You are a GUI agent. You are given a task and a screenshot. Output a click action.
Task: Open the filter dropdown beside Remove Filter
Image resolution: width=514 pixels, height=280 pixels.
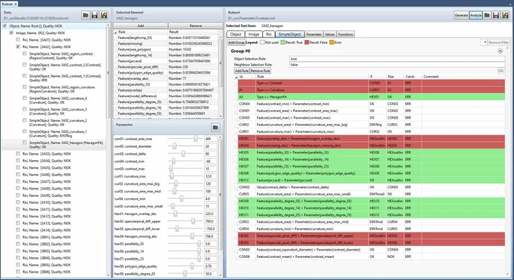(485, 42)
